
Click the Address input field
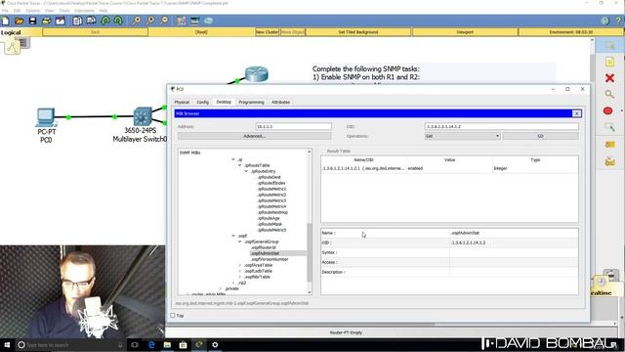coord(293,126)
